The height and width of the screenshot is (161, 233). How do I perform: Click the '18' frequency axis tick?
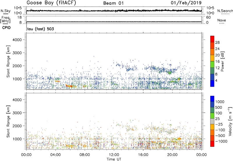(x=20, y=17)
